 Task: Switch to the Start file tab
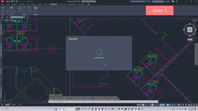pyautogui.click(x=7, y=17)
